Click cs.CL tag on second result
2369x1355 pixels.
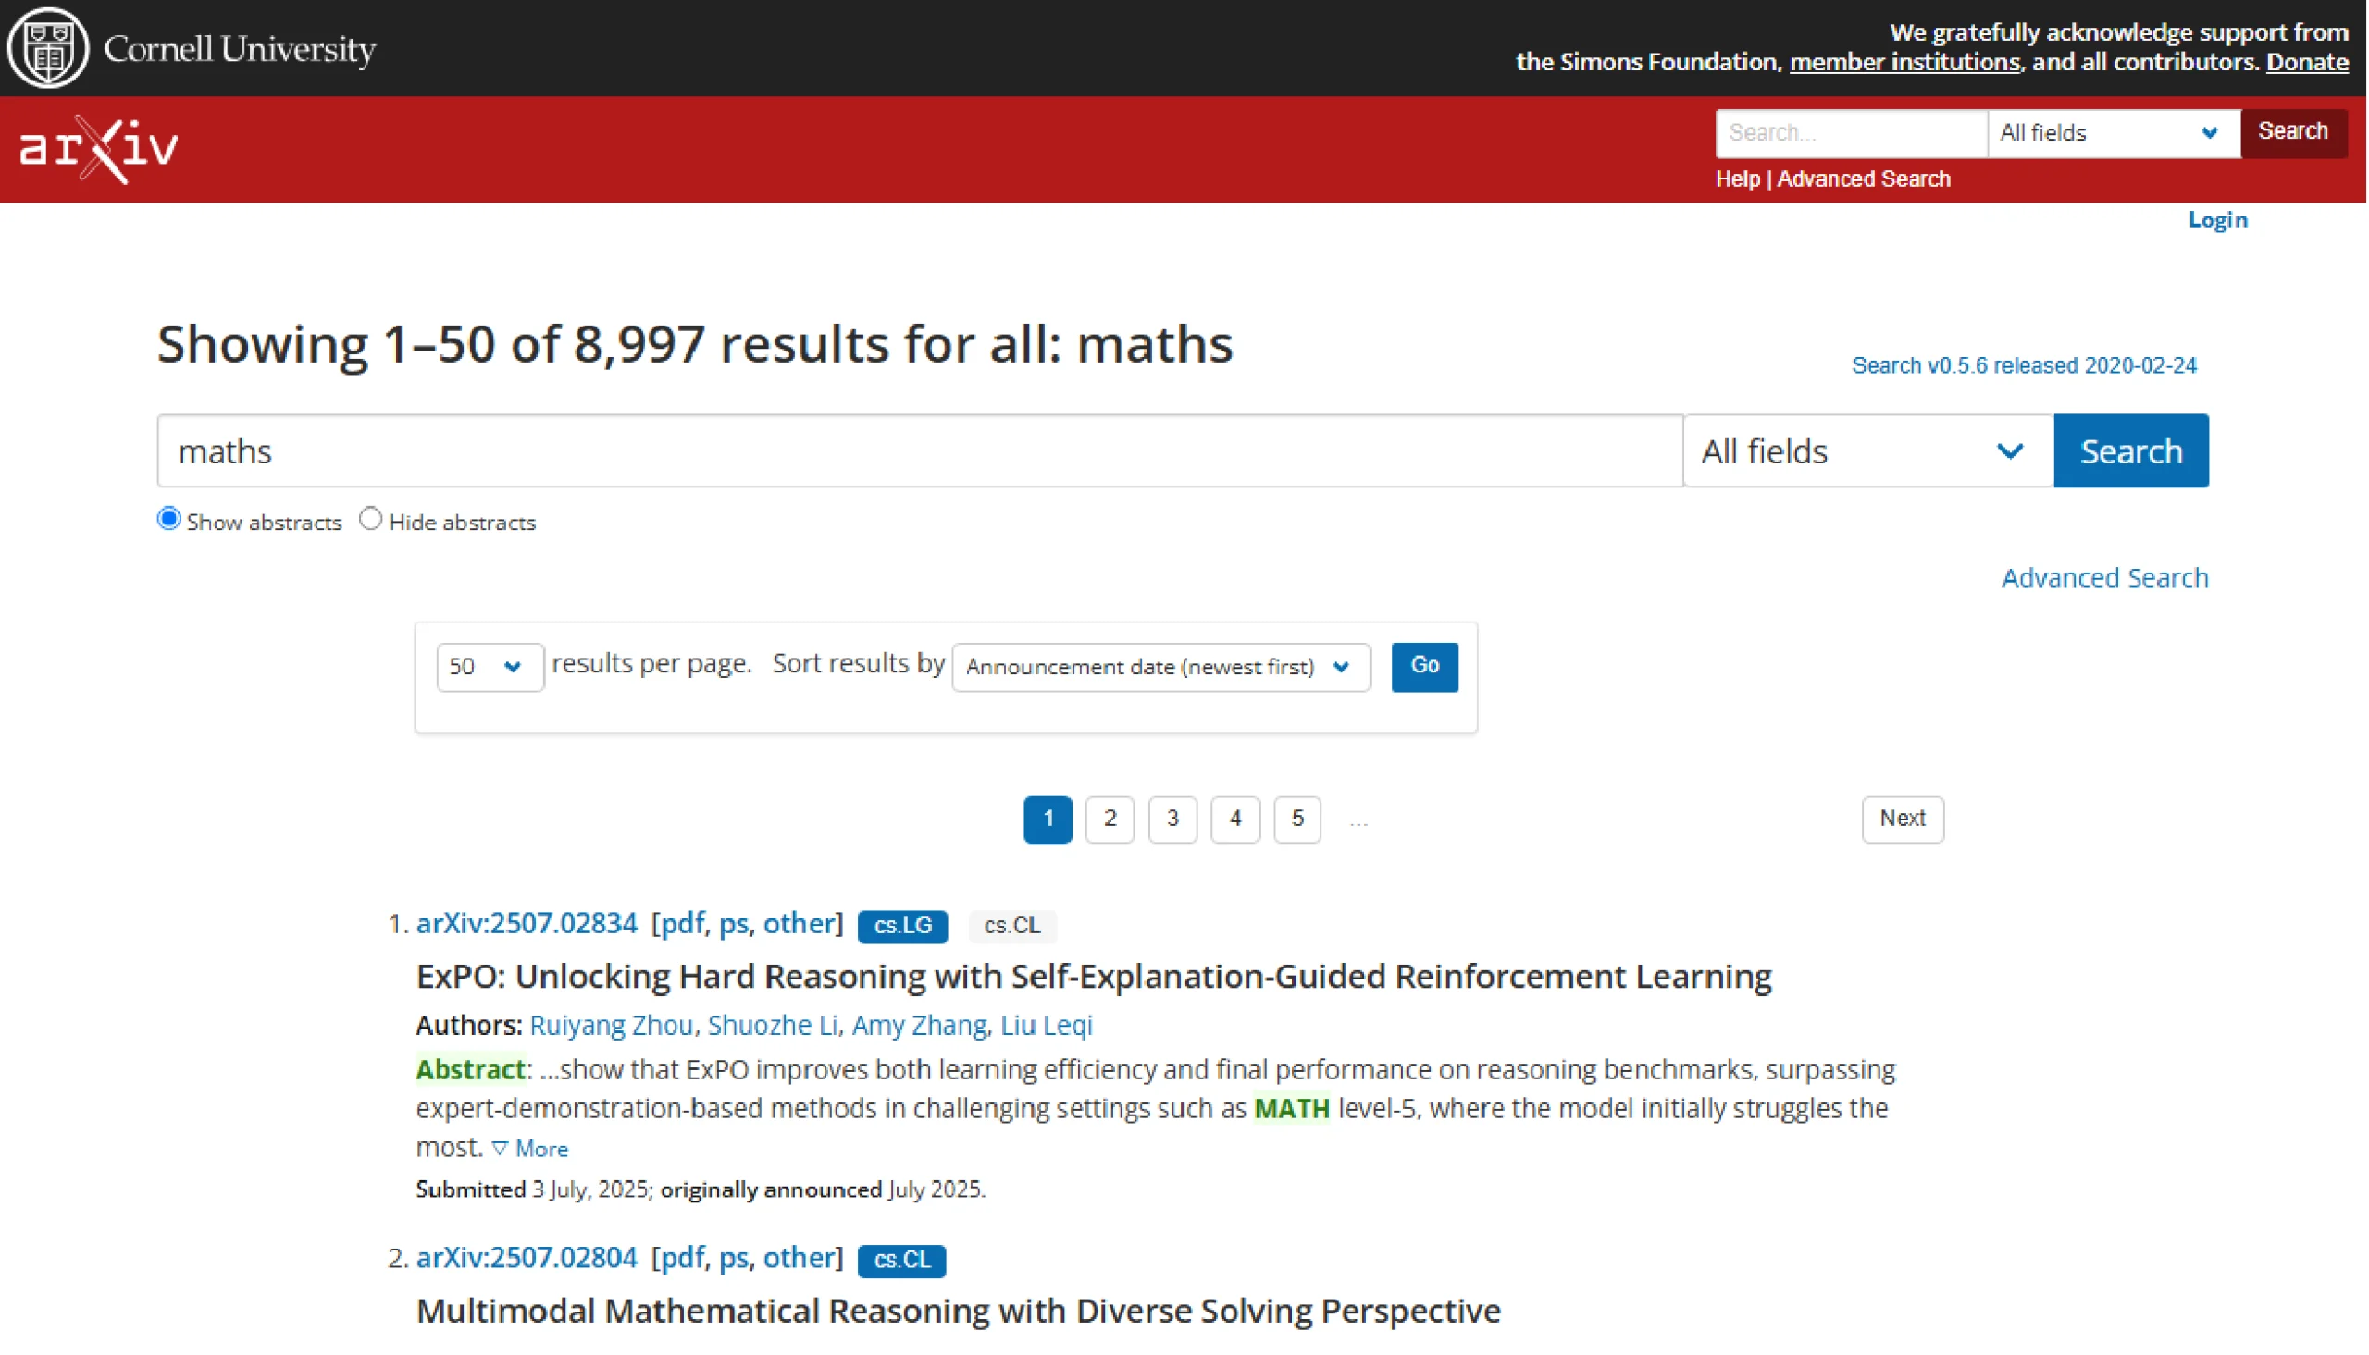coord(901,1261)
